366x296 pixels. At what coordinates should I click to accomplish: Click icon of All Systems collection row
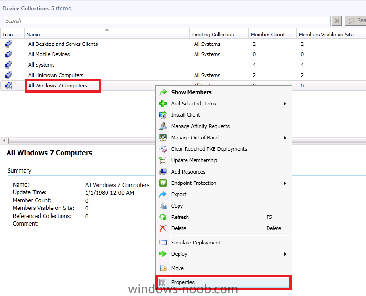[x=9, y=65]
